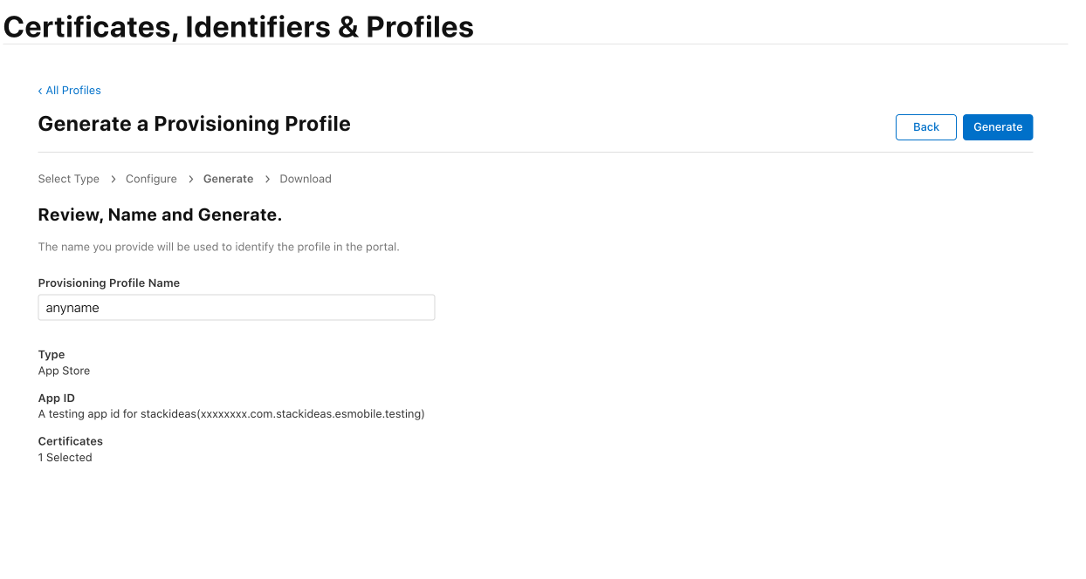Screen dimensions: 1086x579
Task: Click the Certificates section heading
Action: coord(70,441)
